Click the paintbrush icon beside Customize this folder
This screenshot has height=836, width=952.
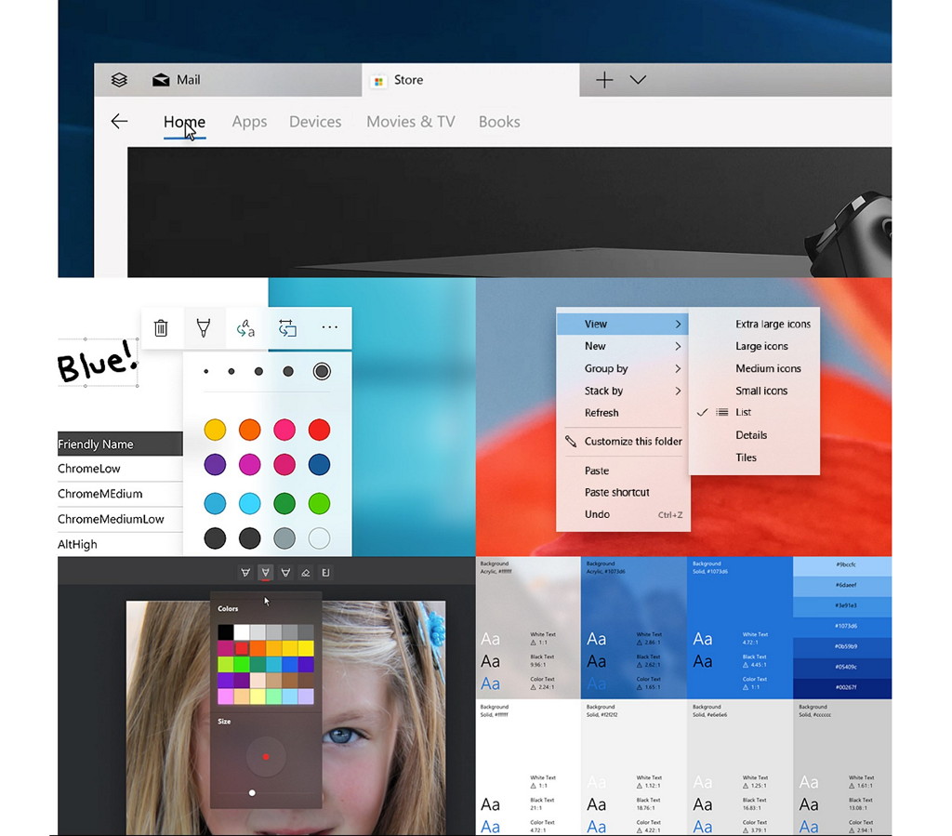(571, 442)
